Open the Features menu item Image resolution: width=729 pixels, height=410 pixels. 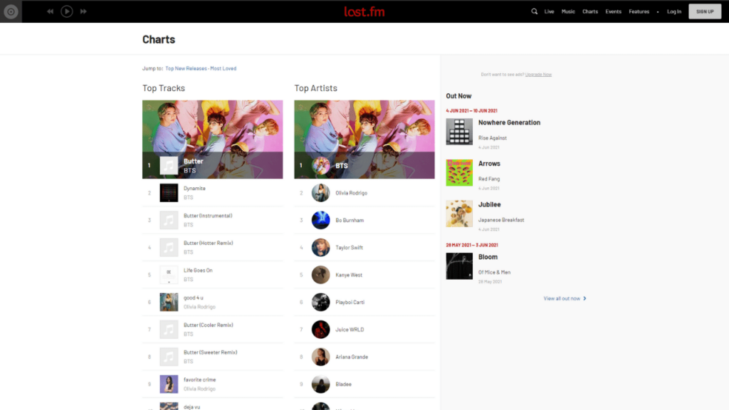(x=639, y=11)
